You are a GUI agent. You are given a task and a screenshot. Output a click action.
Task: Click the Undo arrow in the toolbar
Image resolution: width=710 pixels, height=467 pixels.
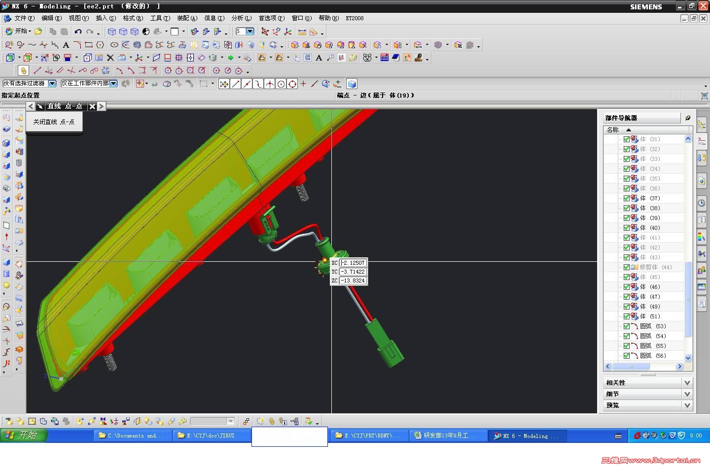[78, 31]
